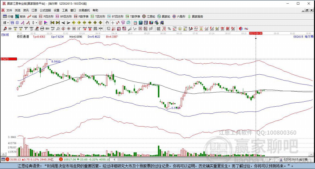Click the Md=6.6896 value
This screenshot has width=315, height=169.
[x=76, y=37]
